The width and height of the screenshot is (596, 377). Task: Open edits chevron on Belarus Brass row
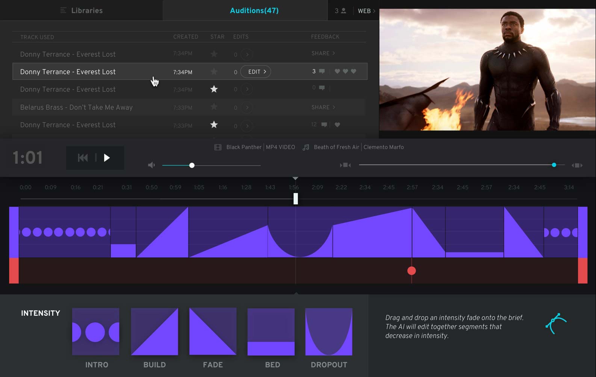(x=247, y=107)
